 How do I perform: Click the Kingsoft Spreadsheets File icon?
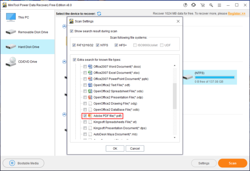[x=90, y=122]
